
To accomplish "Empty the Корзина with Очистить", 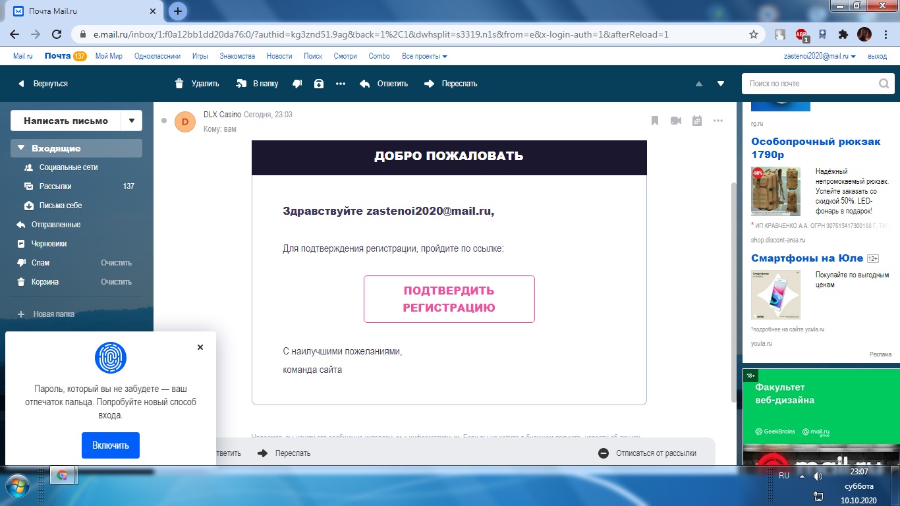I will (x=117, y=282).
